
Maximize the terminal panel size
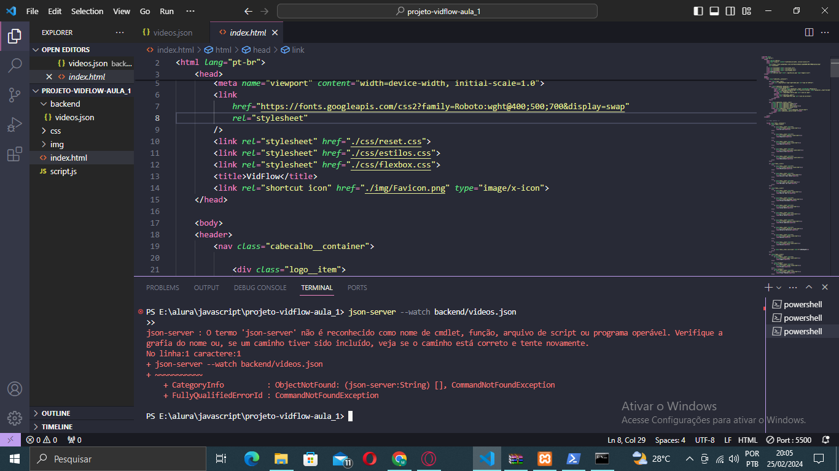pos(809,287)
